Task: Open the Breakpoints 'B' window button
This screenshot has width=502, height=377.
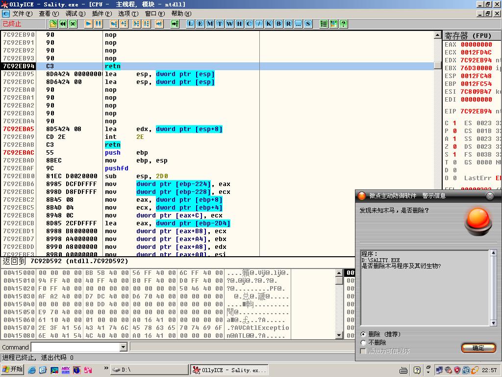Action: (x=278, y=24)
